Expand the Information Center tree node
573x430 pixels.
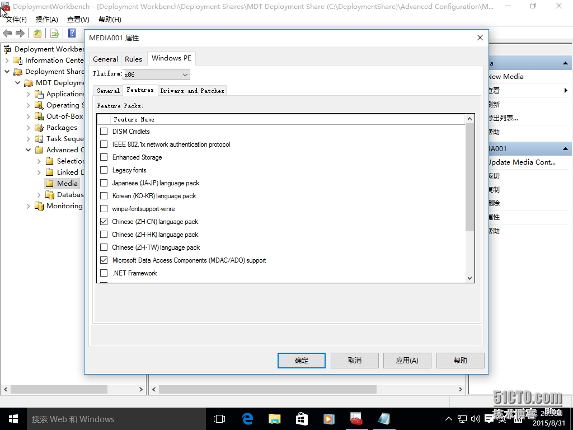pyautogui.click(x=7, y=60)
